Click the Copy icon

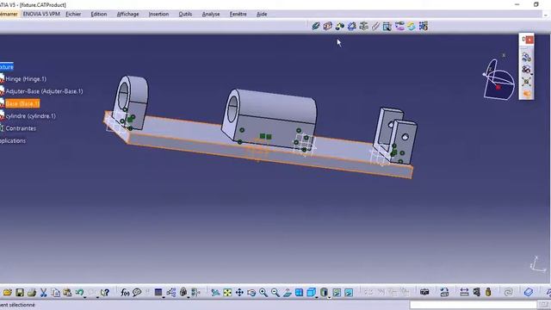pos(55,293)
